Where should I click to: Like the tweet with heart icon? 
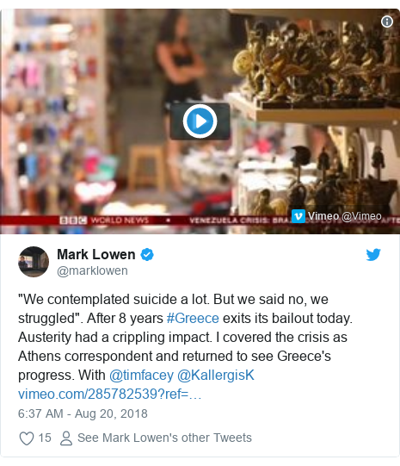point(27,438)
